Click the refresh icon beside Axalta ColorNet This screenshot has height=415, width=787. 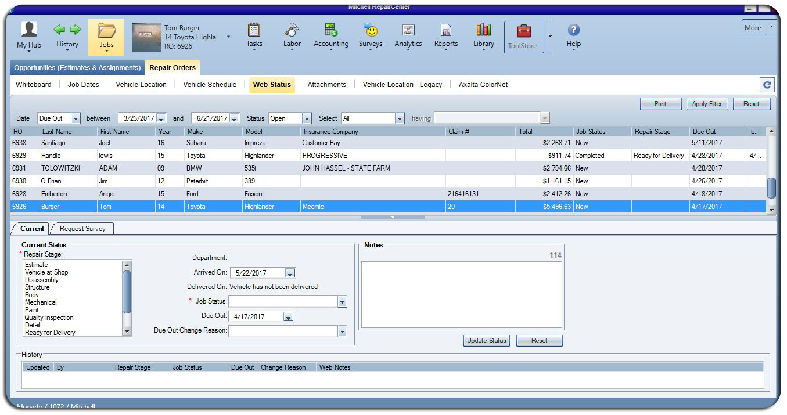[767, 85]
